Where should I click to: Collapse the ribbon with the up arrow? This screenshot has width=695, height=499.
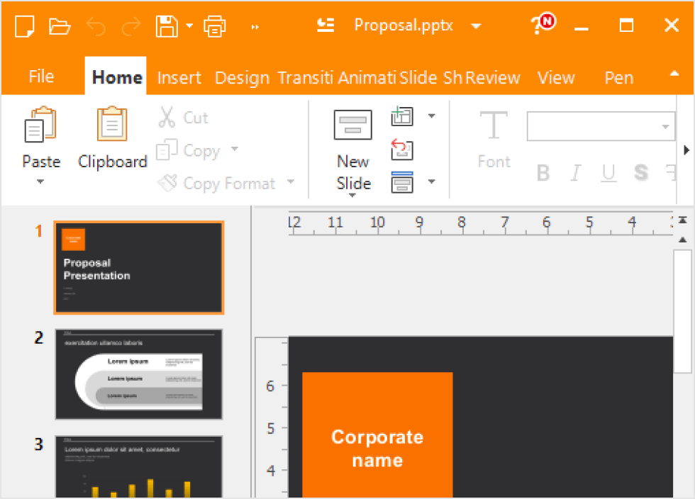pos(674,74)
